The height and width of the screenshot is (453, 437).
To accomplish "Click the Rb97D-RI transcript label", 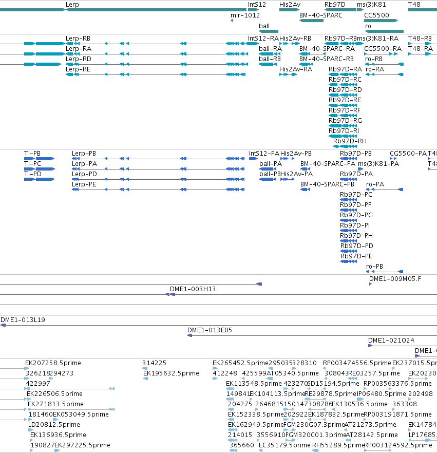I will [344, 131].
